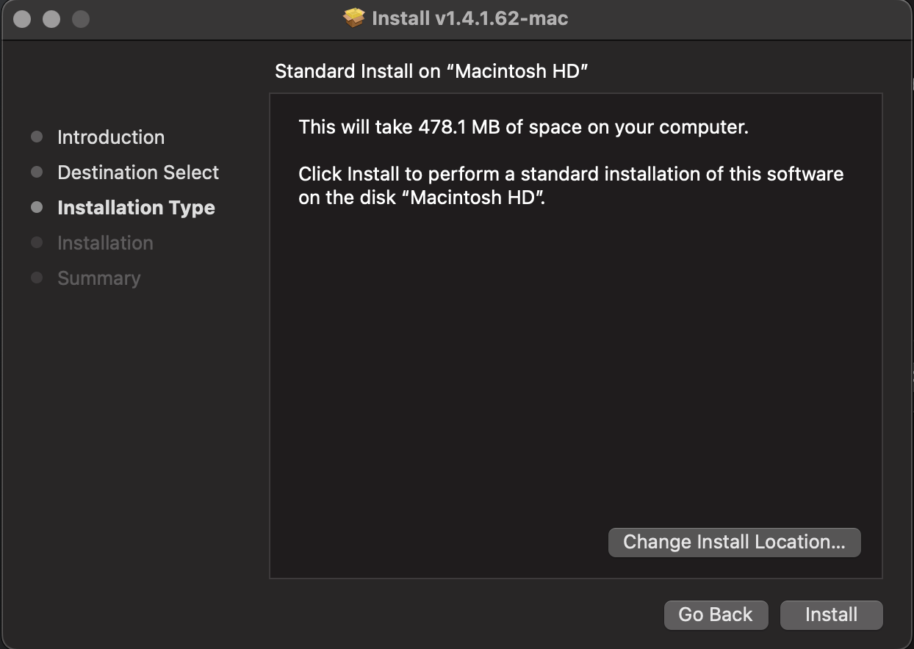914x649 pixels.
Task: Click the bullet beside Installation Type
Action: pos(37,208)
